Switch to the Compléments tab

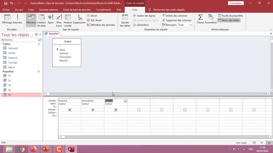pyautogui.click(x=103, y=10)
